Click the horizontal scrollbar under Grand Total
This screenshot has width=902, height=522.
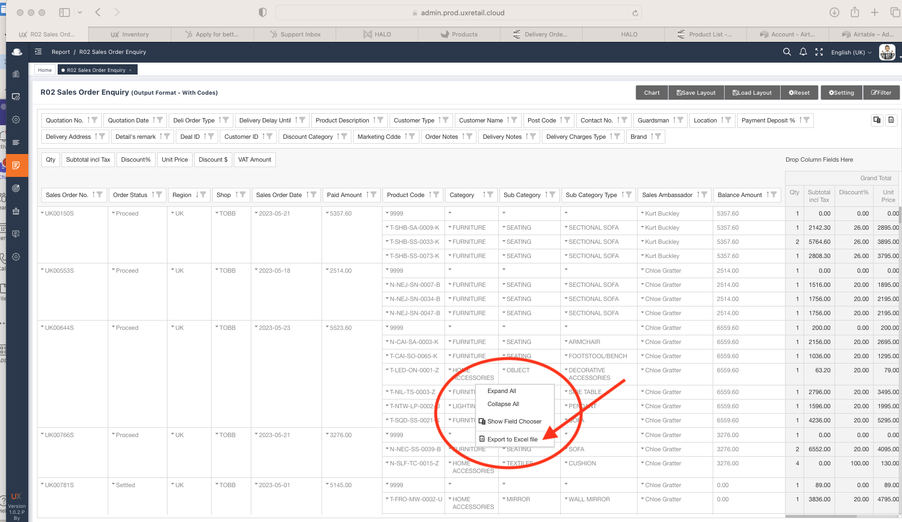pos(841,515)
